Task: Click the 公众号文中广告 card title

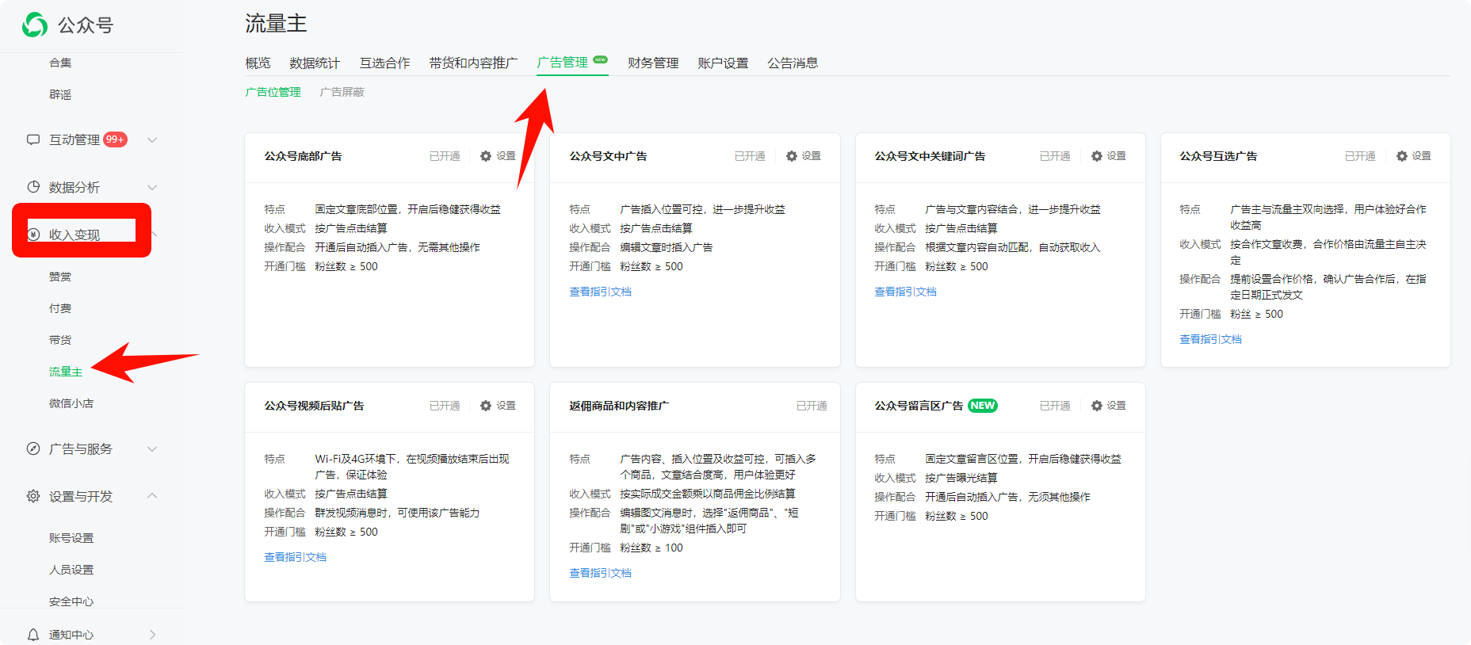Action: click(608, 156)
